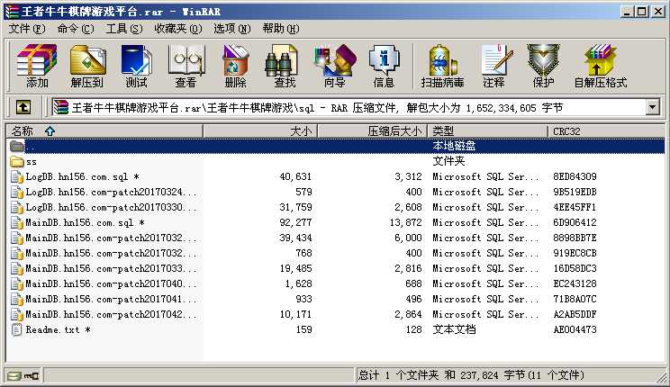Open the 收藏夹(O) menu

(x=178, y=29)
